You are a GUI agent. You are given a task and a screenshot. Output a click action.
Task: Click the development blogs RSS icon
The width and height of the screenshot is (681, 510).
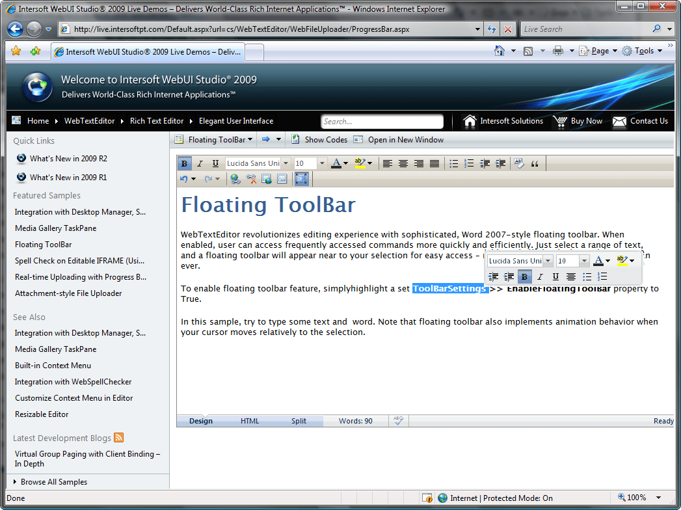pos(118,437)
